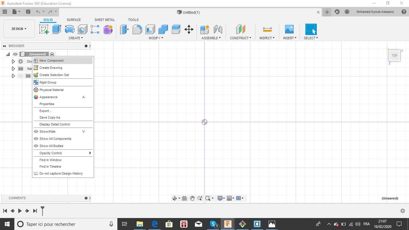Image resolution: width=409 pixels, height=230 pixels.
Task: Select the Fillet tool icon
Action: [137, 29]
